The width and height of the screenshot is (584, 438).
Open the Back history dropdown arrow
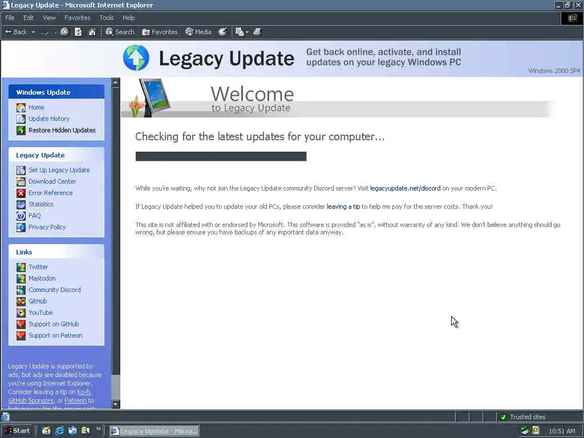[x=33, y=33]
